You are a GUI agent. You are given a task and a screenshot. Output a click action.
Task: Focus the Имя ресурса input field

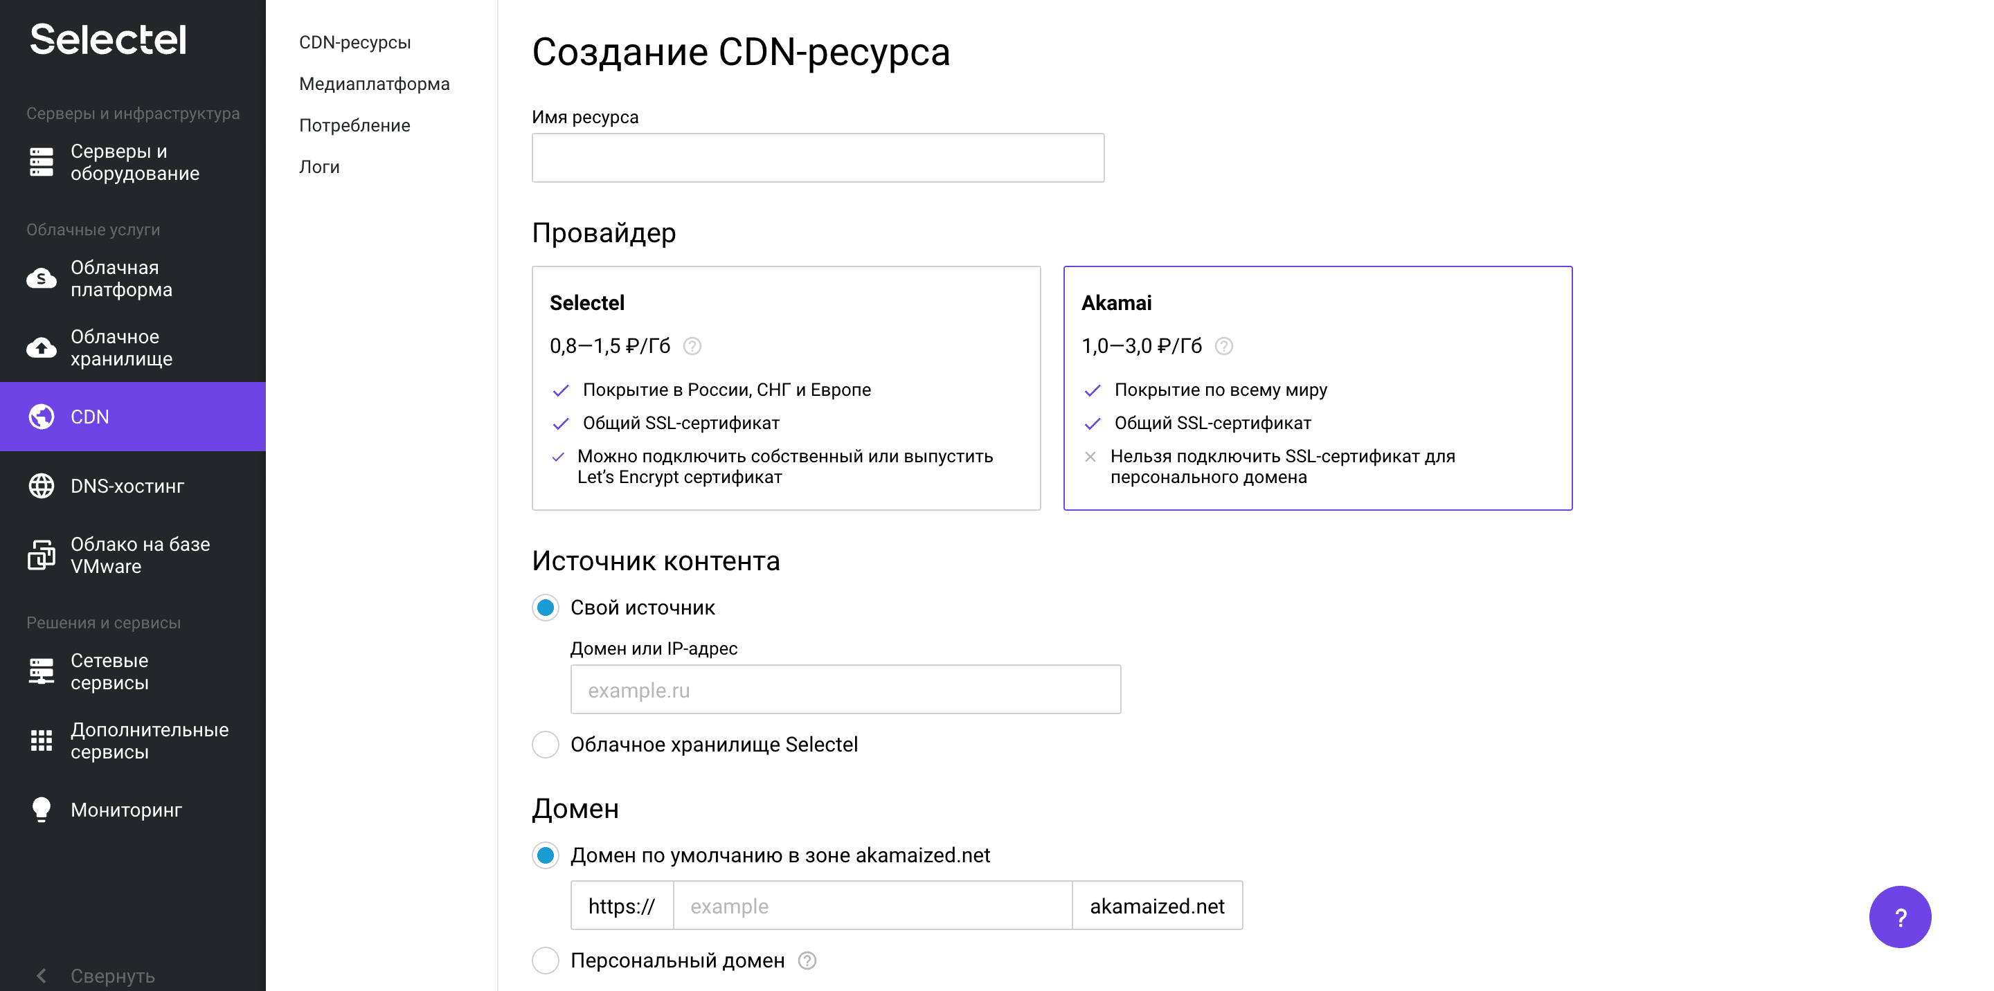point(818,158)
